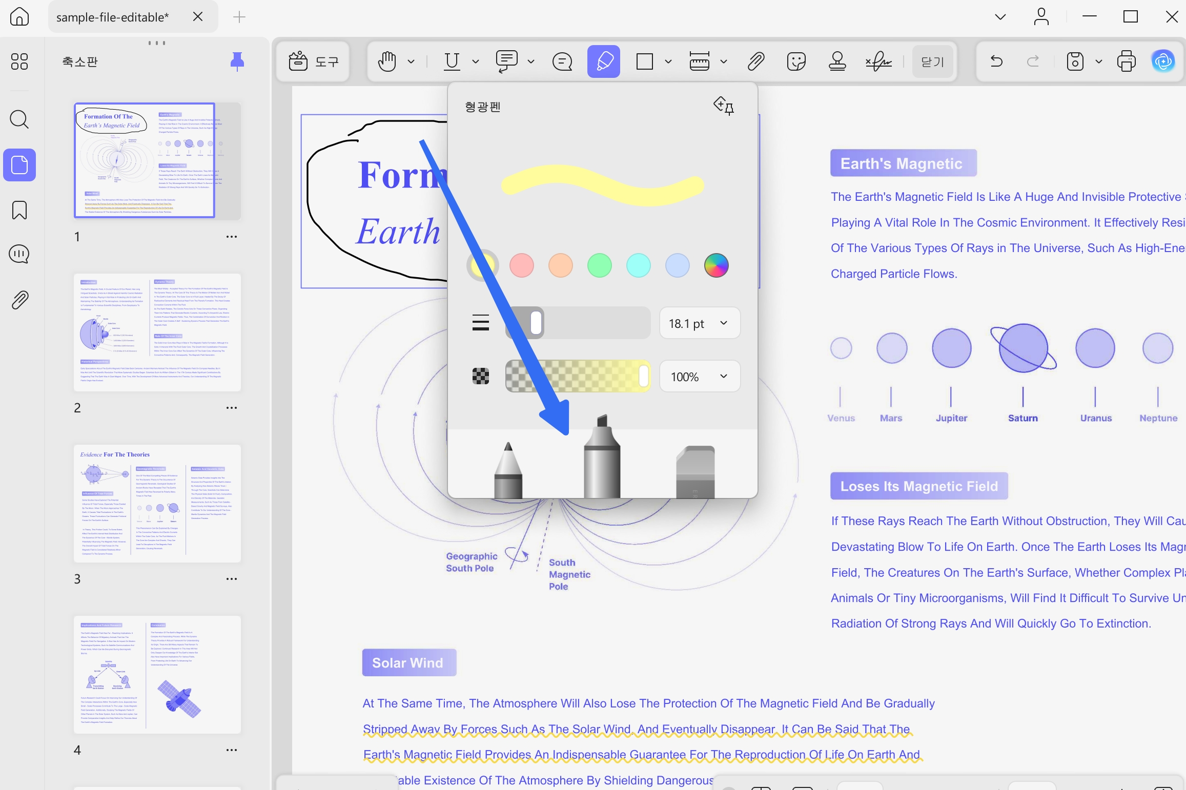Viewport: 1186px width, 790px height.
Task: Select the signature tool
Action: click(878, 61)
